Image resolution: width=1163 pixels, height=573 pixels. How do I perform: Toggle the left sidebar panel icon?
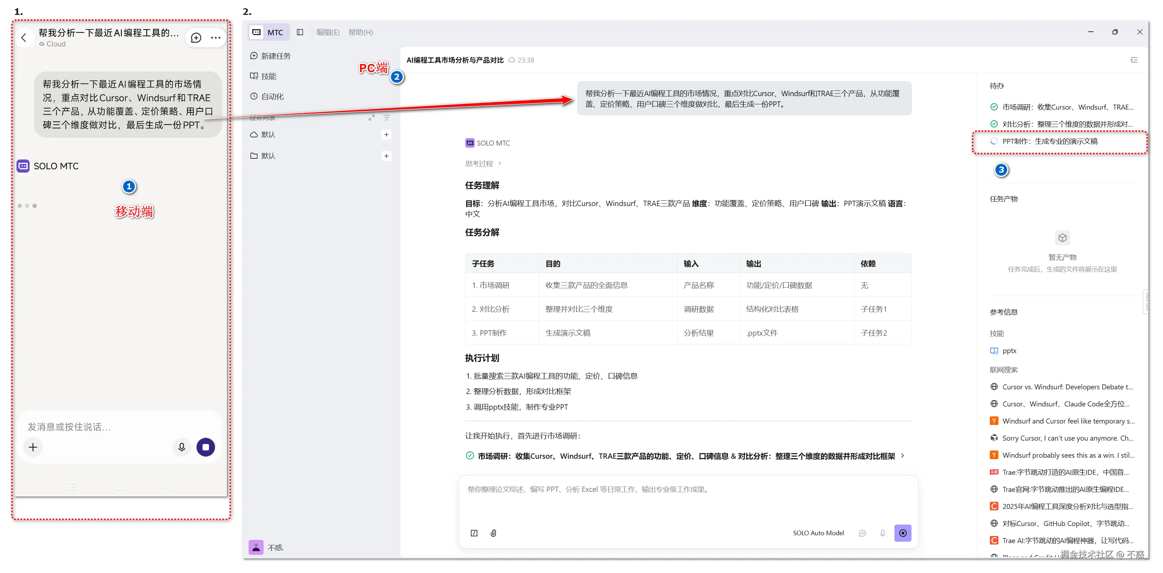[300, 32]
